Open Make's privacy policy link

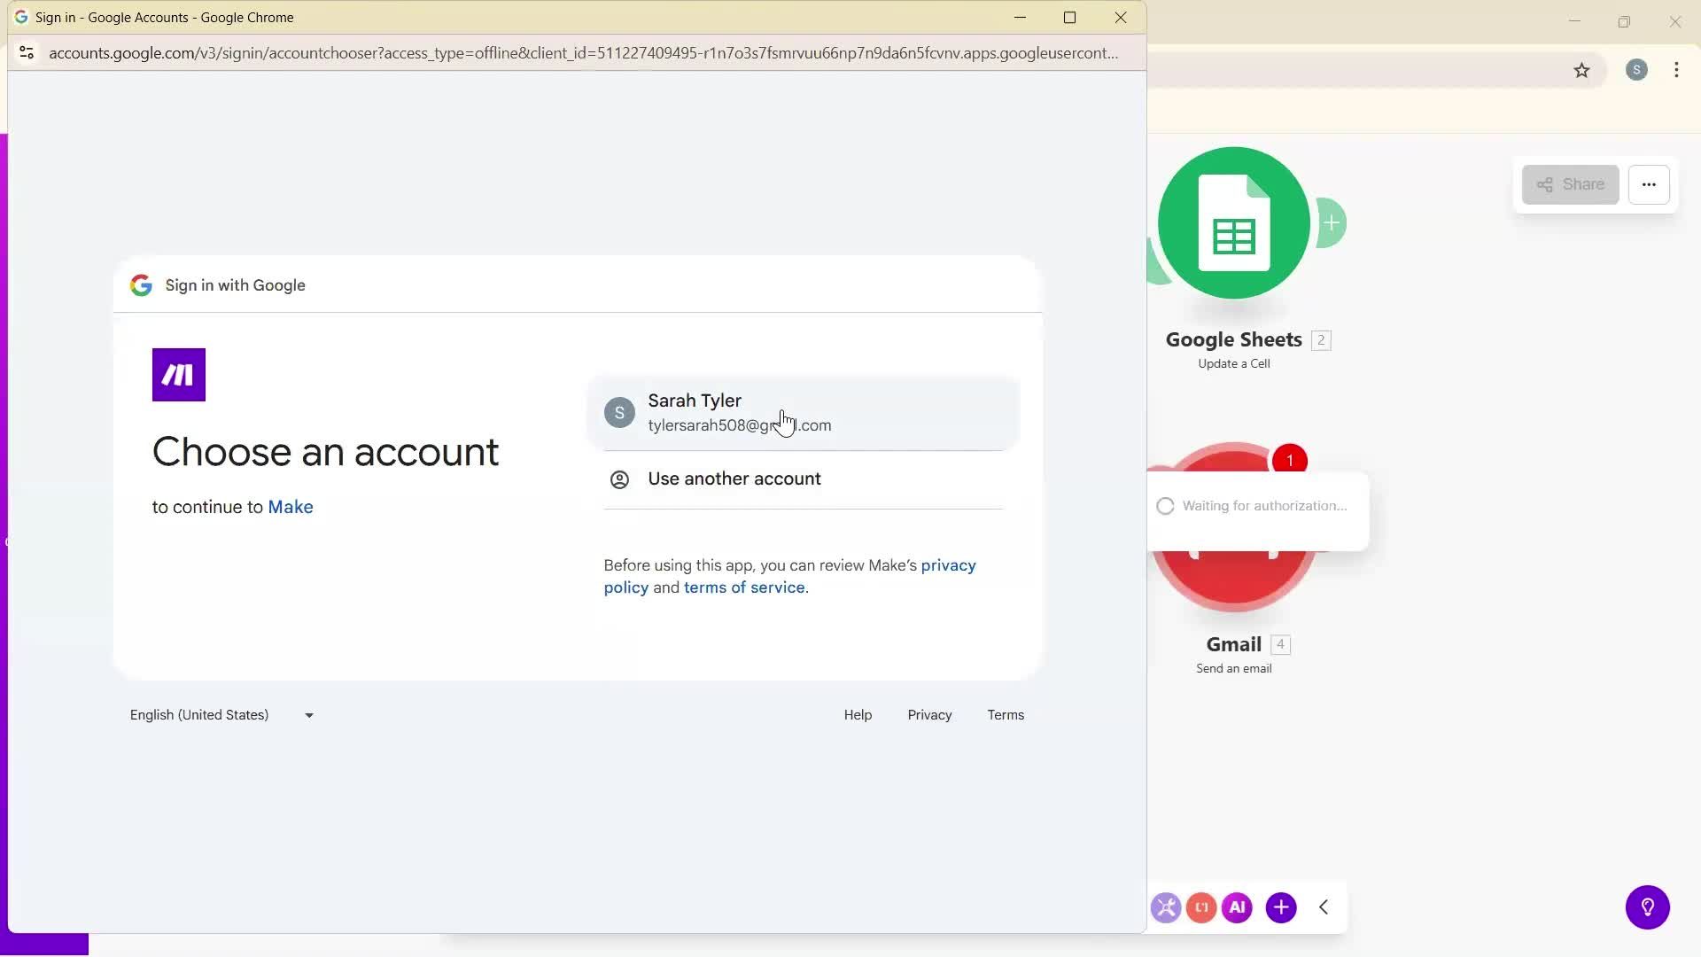947,564
